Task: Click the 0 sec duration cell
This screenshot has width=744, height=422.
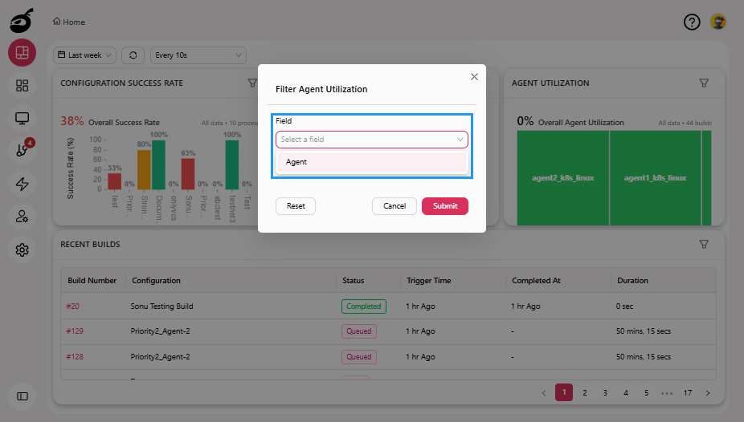Action: (624, 306)
